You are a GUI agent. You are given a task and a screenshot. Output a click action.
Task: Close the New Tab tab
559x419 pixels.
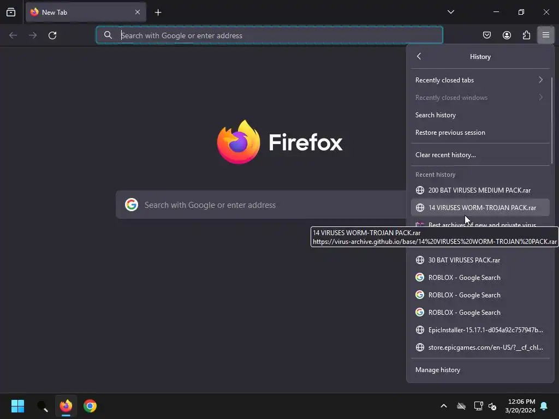[137, 12]
